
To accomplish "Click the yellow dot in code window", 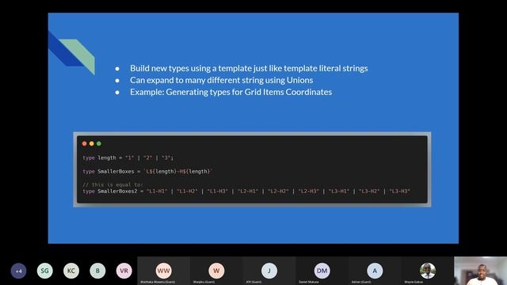I will click(x=92, y=143).
